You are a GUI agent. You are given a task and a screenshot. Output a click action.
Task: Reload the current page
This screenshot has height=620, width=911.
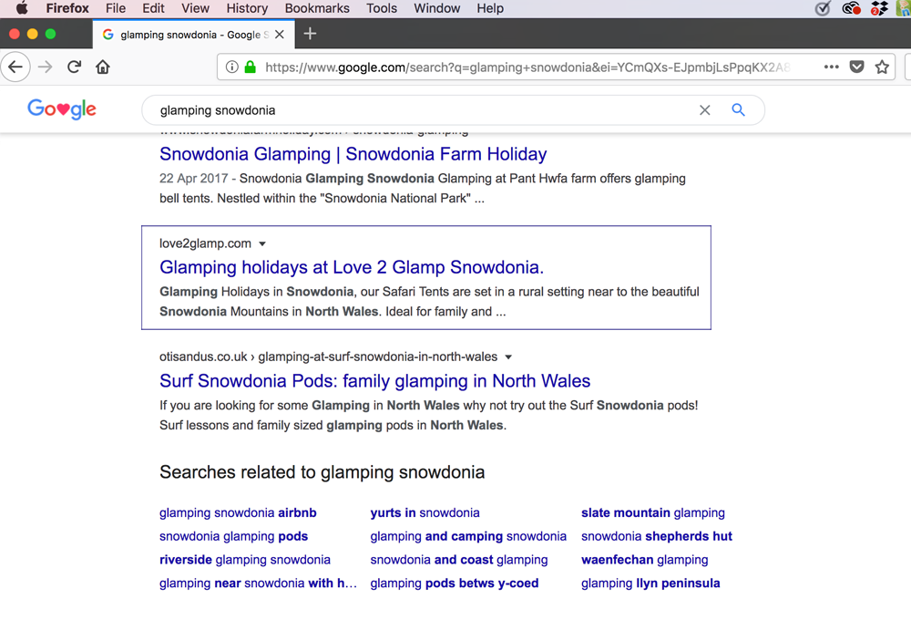(74, 67)
